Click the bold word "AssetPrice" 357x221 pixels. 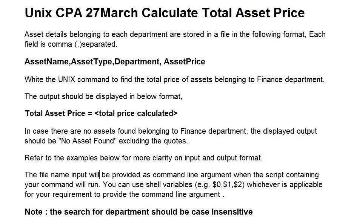click(185, 62)
